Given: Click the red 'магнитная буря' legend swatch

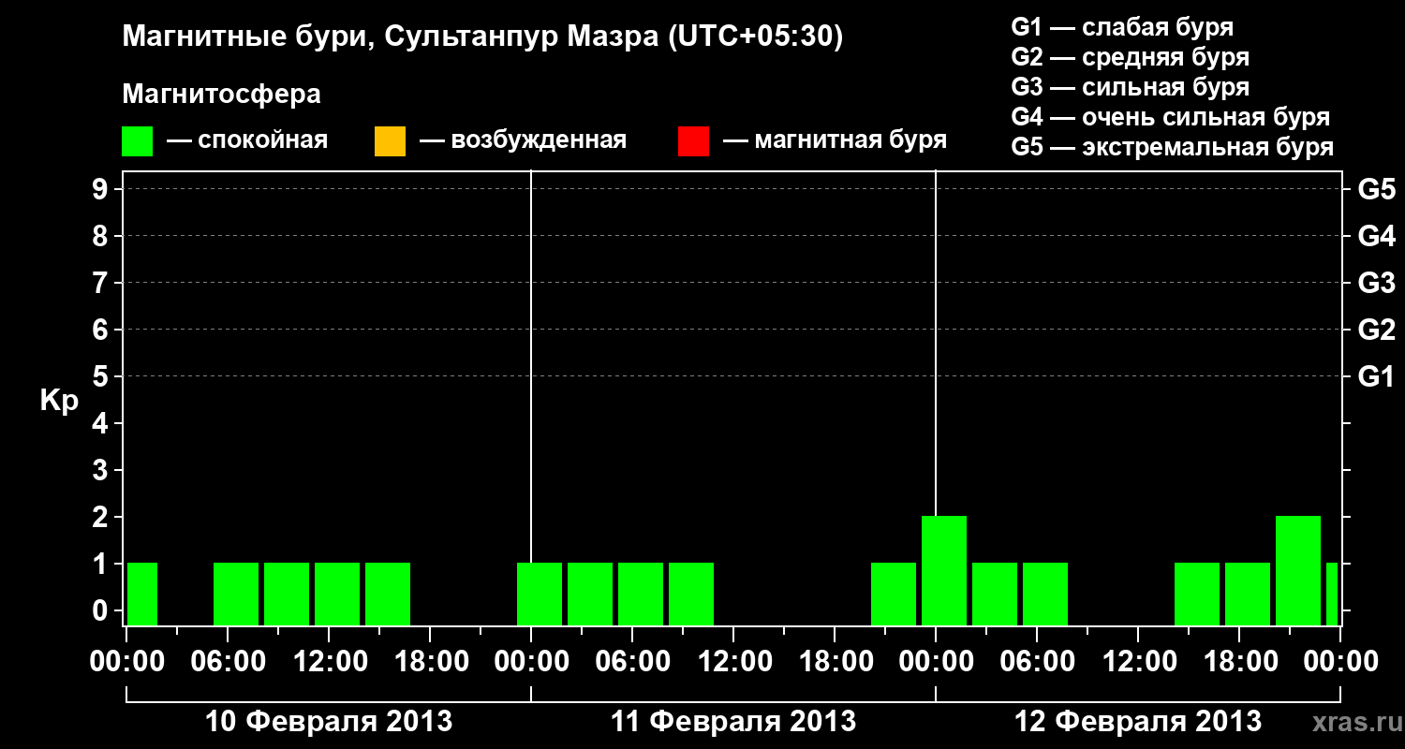Looking at the screenshot, I should click(693, 141).
